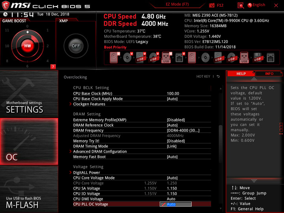Select the CPU DMI Voltage Auto value
The image size is (284, 213).
tap(171, 199)
